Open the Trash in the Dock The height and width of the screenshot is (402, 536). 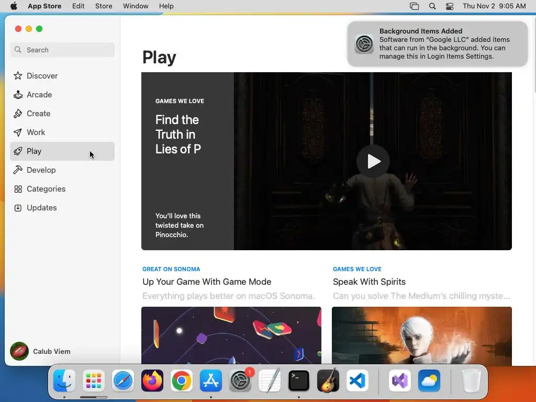471,381
